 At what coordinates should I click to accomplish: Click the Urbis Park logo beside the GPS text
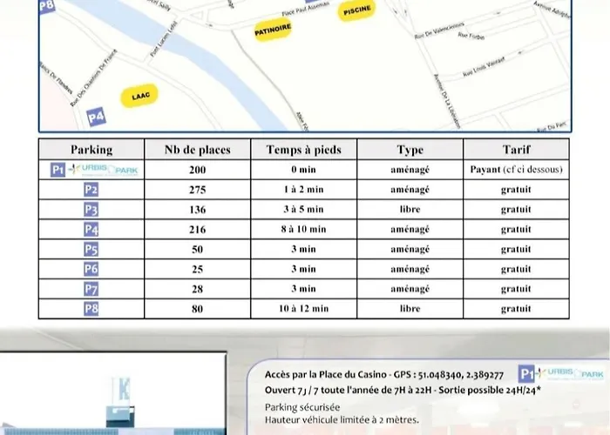[559, 374]
